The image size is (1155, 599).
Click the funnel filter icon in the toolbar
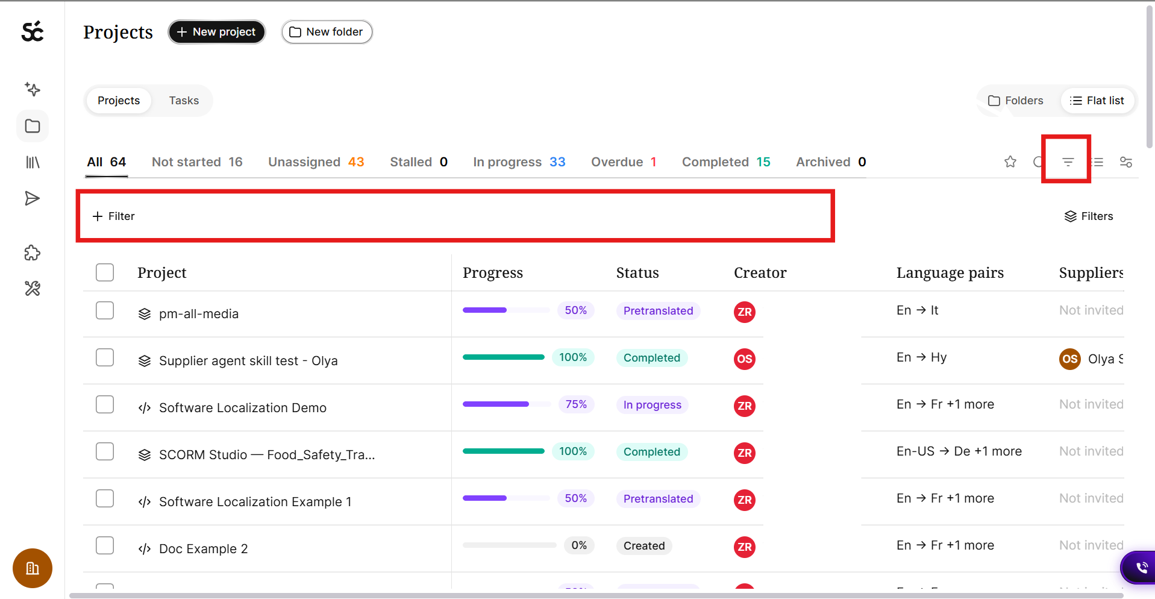coord(1068,162)
